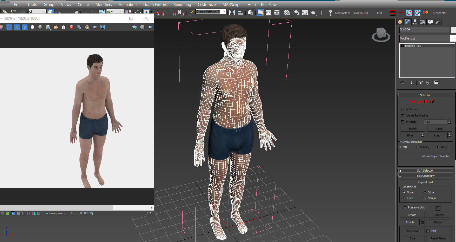456x242 pixels.
Task: Select Element sub-object level
Action: point(432,102)
